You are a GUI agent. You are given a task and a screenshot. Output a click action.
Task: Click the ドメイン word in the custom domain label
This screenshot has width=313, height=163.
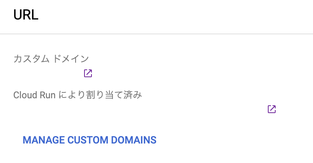[71, 59]
